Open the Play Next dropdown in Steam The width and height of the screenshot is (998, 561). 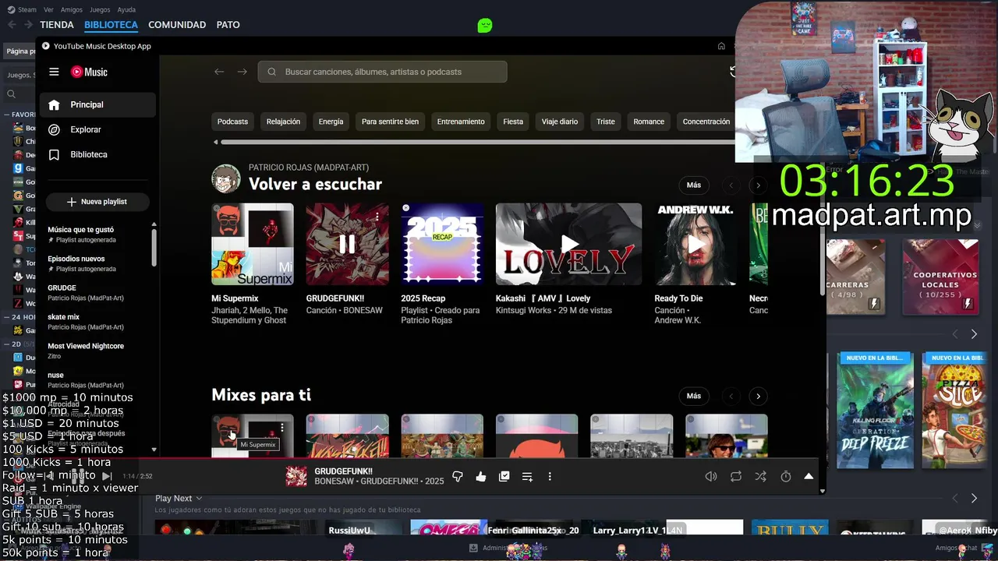tap(179, 499)
